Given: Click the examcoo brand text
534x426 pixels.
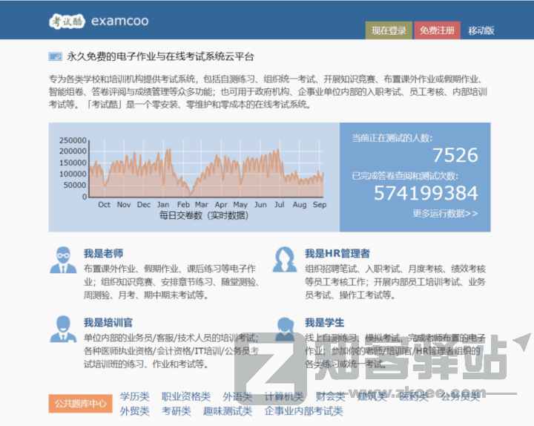Looking at the screenshot, I should 120,21.
